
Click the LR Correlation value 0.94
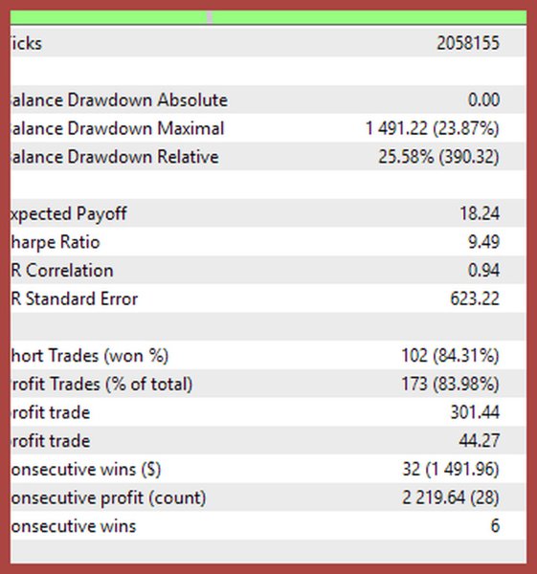point(483,270)
